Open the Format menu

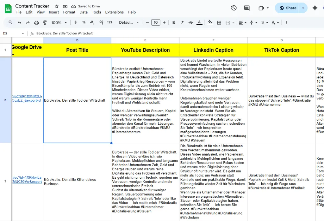tap(69, 12)
